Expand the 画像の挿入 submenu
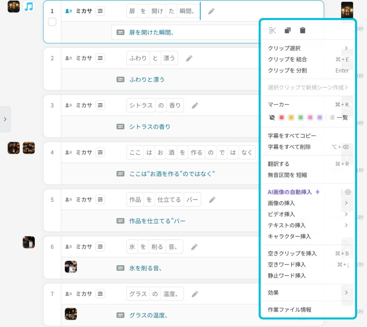Image resolution: width=367 pixels, height=327 pixels. [x=346, y=203]
